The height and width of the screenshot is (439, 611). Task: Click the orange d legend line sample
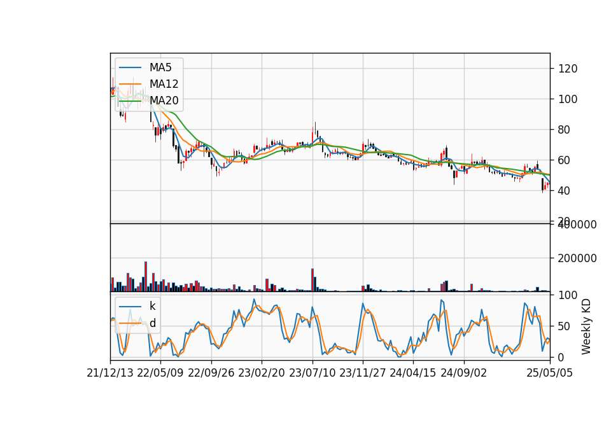(130, 323)
